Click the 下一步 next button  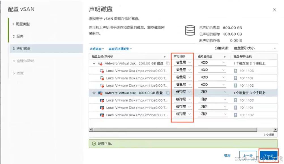(x=269, y=156)
